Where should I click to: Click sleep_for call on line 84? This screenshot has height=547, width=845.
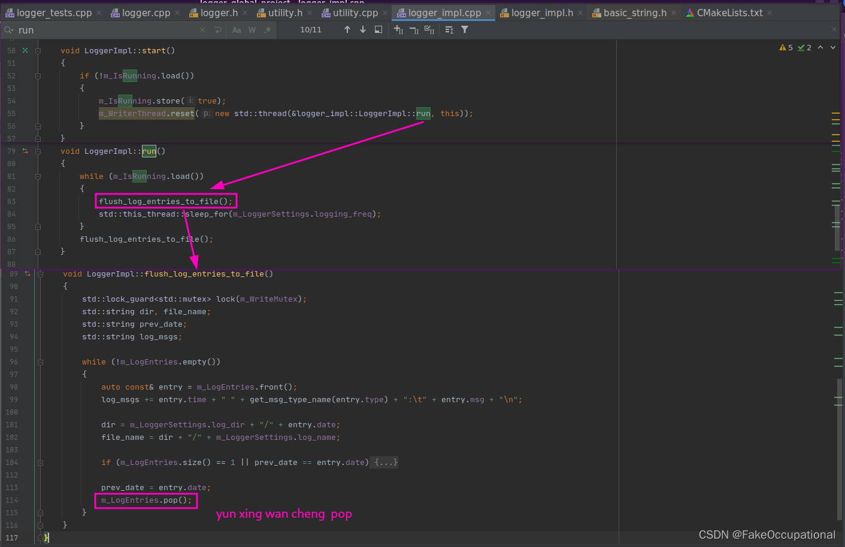pos(207,214)
